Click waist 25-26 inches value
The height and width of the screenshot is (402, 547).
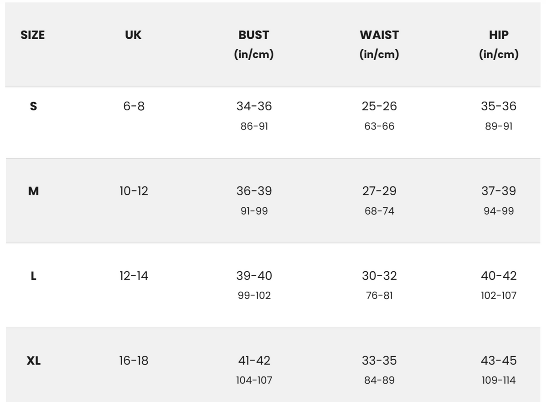click(379, 106)
